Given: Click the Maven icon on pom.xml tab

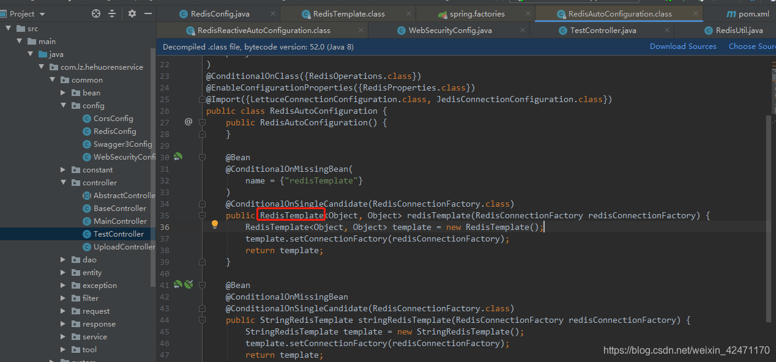Looking at the screenshot, I should pyautogui.click(x=730, y=13).
